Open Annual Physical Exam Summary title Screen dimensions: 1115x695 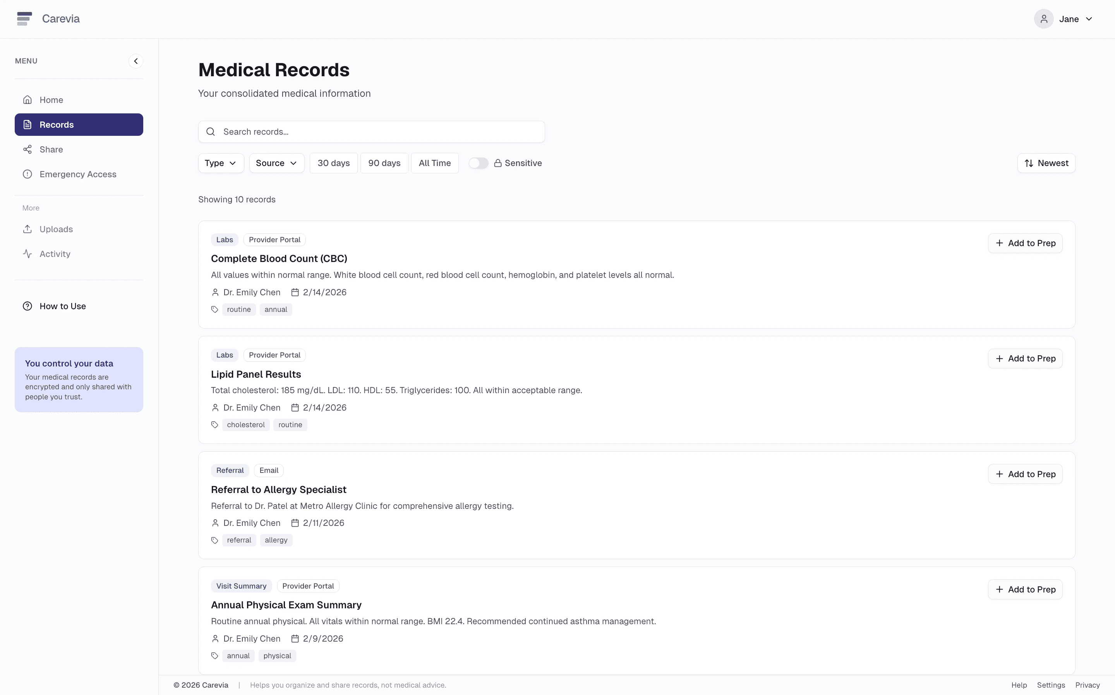[286, 605]
